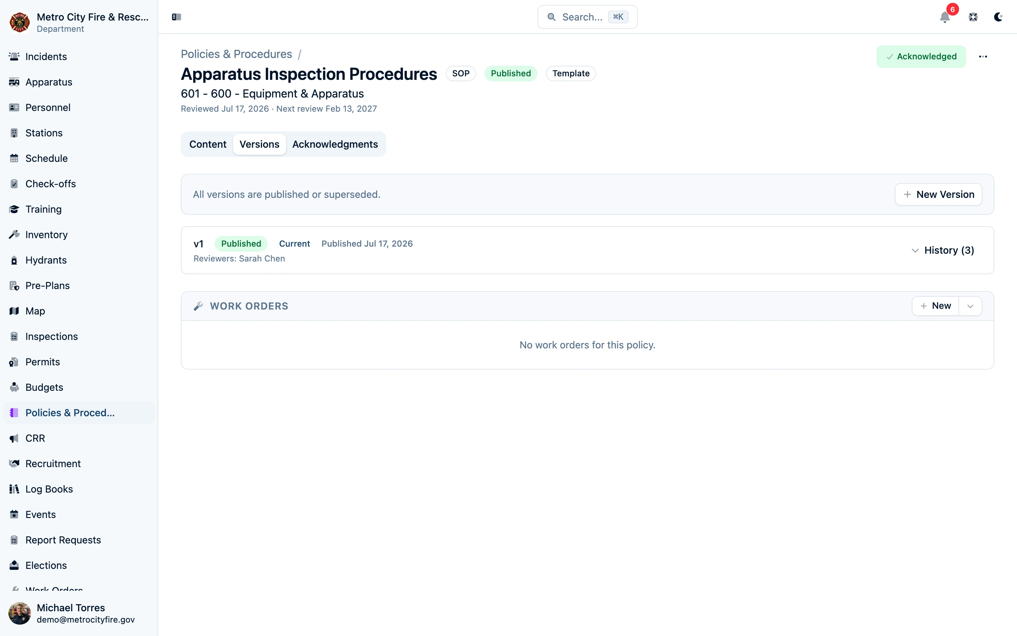Screen dimensions: 1017x636
Task: Toggle dark mode moon icon
Action: (998, 17)
